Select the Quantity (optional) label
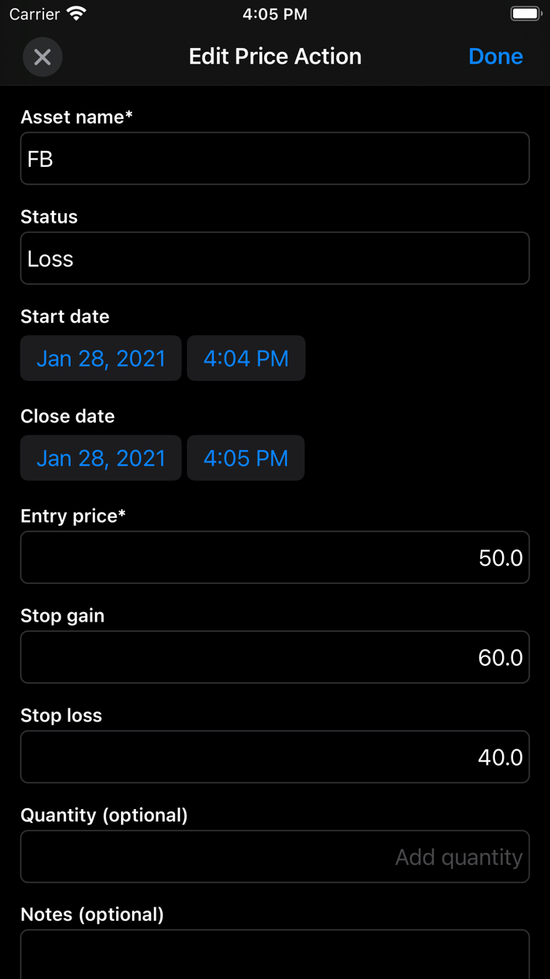 (x=104, y=815)
